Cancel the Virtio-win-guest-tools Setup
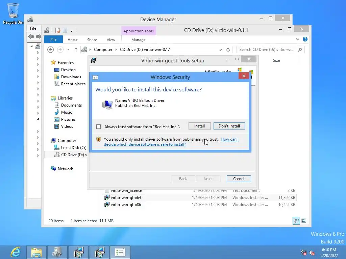 pos(239,179)
